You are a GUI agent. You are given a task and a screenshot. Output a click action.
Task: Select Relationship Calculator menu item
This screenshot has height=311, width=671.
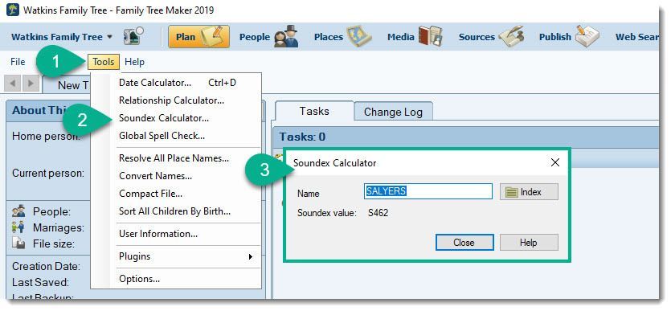tap(177, 100)
